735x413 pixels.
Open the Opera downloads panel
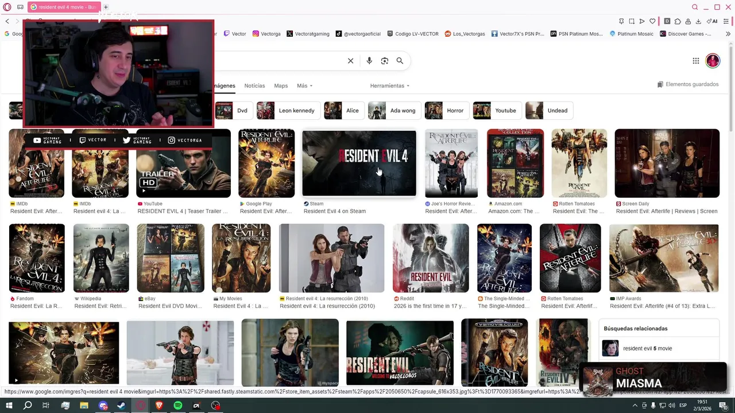point(698,21)
